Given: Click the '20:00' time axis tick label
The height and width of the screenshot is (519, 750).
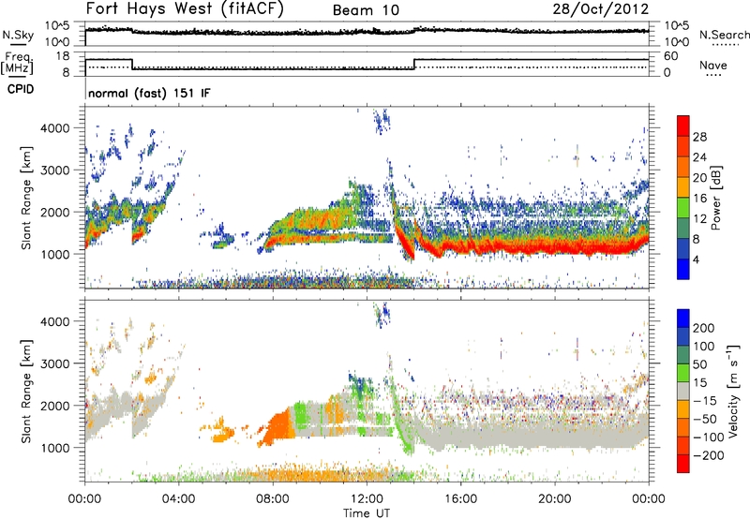Looking at the screenshot, I should [x=554, y=499].
